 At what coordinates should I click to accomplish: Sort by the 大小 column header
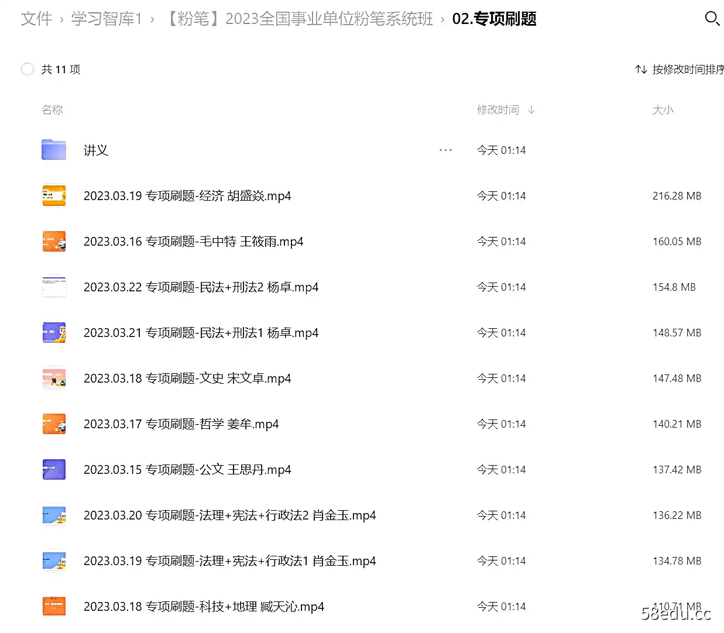663,110
